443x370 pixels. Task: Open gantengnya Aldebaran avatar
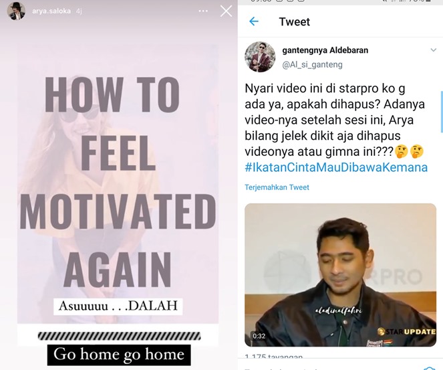pyautogui.click(x=260, y=57)
